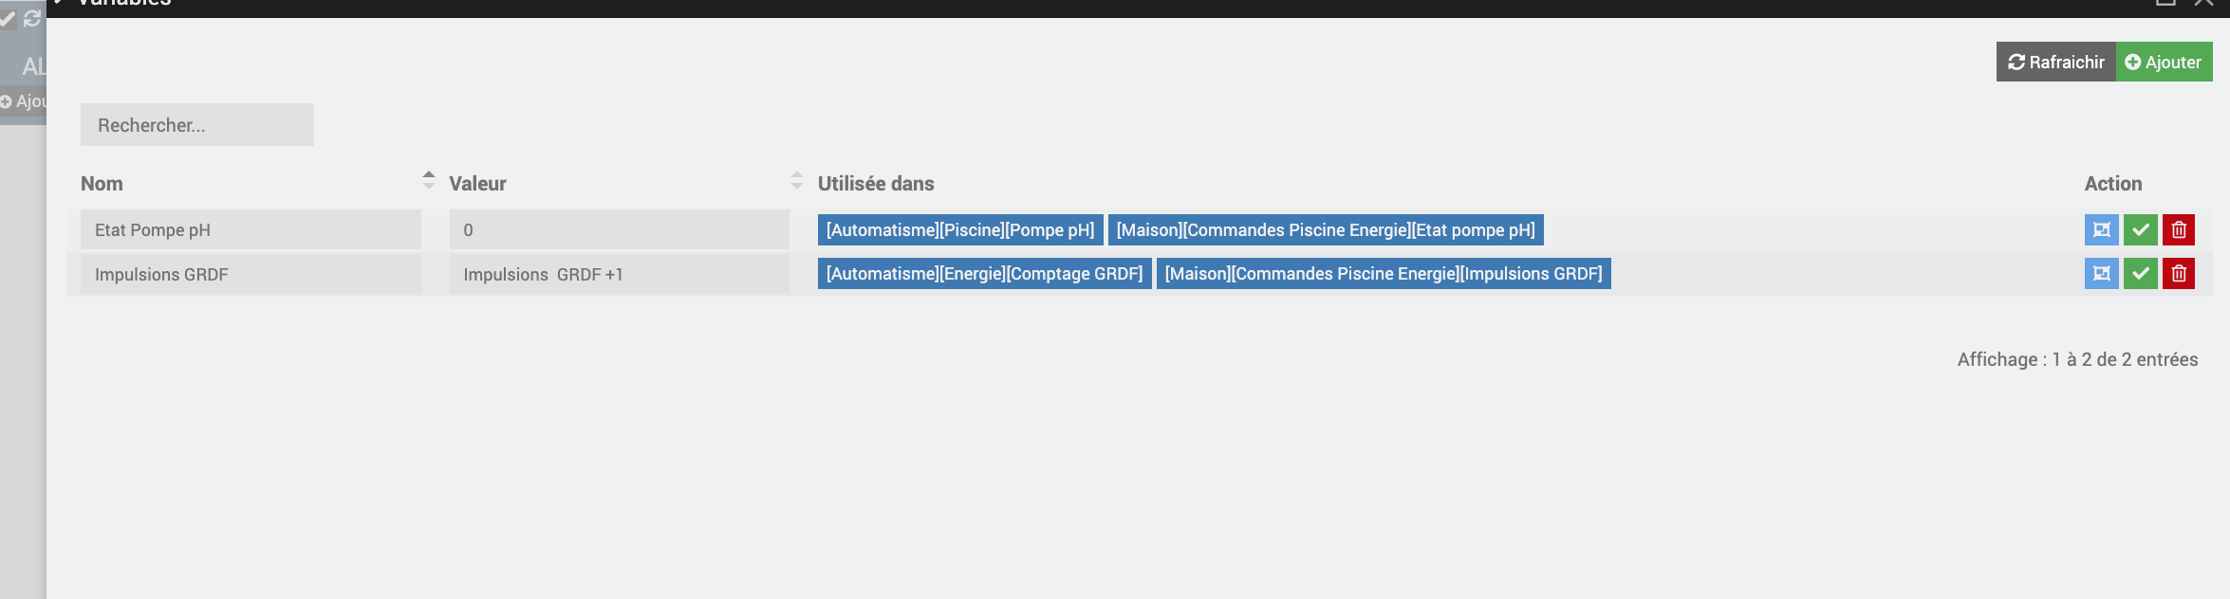Edit the value field containing 0
This screenshot has height=599, width=2230.
click(x=619, y=229)
